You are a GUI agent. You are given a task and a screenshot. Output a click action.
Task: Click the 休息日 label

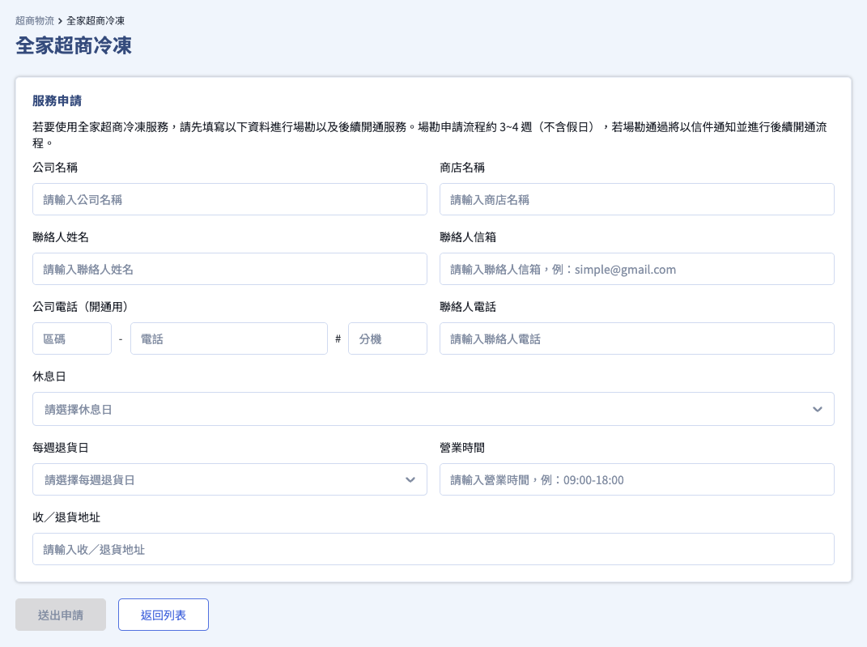click(x=49, y=377)
